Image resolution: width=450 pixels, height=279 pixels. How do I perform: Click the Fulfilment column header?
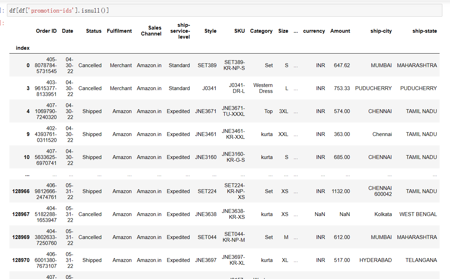coord(119,31)
